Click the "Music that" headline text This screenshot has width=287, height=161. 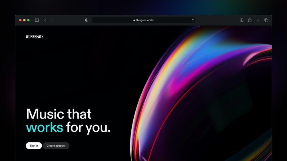pos(59,114)
